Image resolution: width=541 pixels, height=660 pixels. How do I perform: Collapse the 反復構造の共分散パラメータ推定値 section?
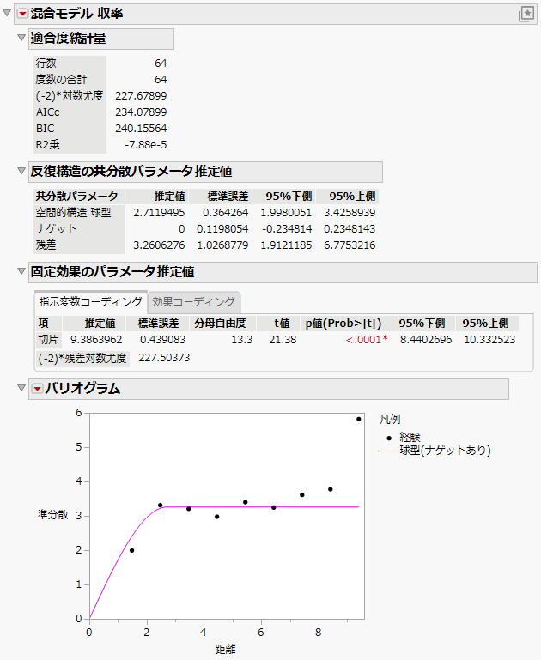pos(21,171)
